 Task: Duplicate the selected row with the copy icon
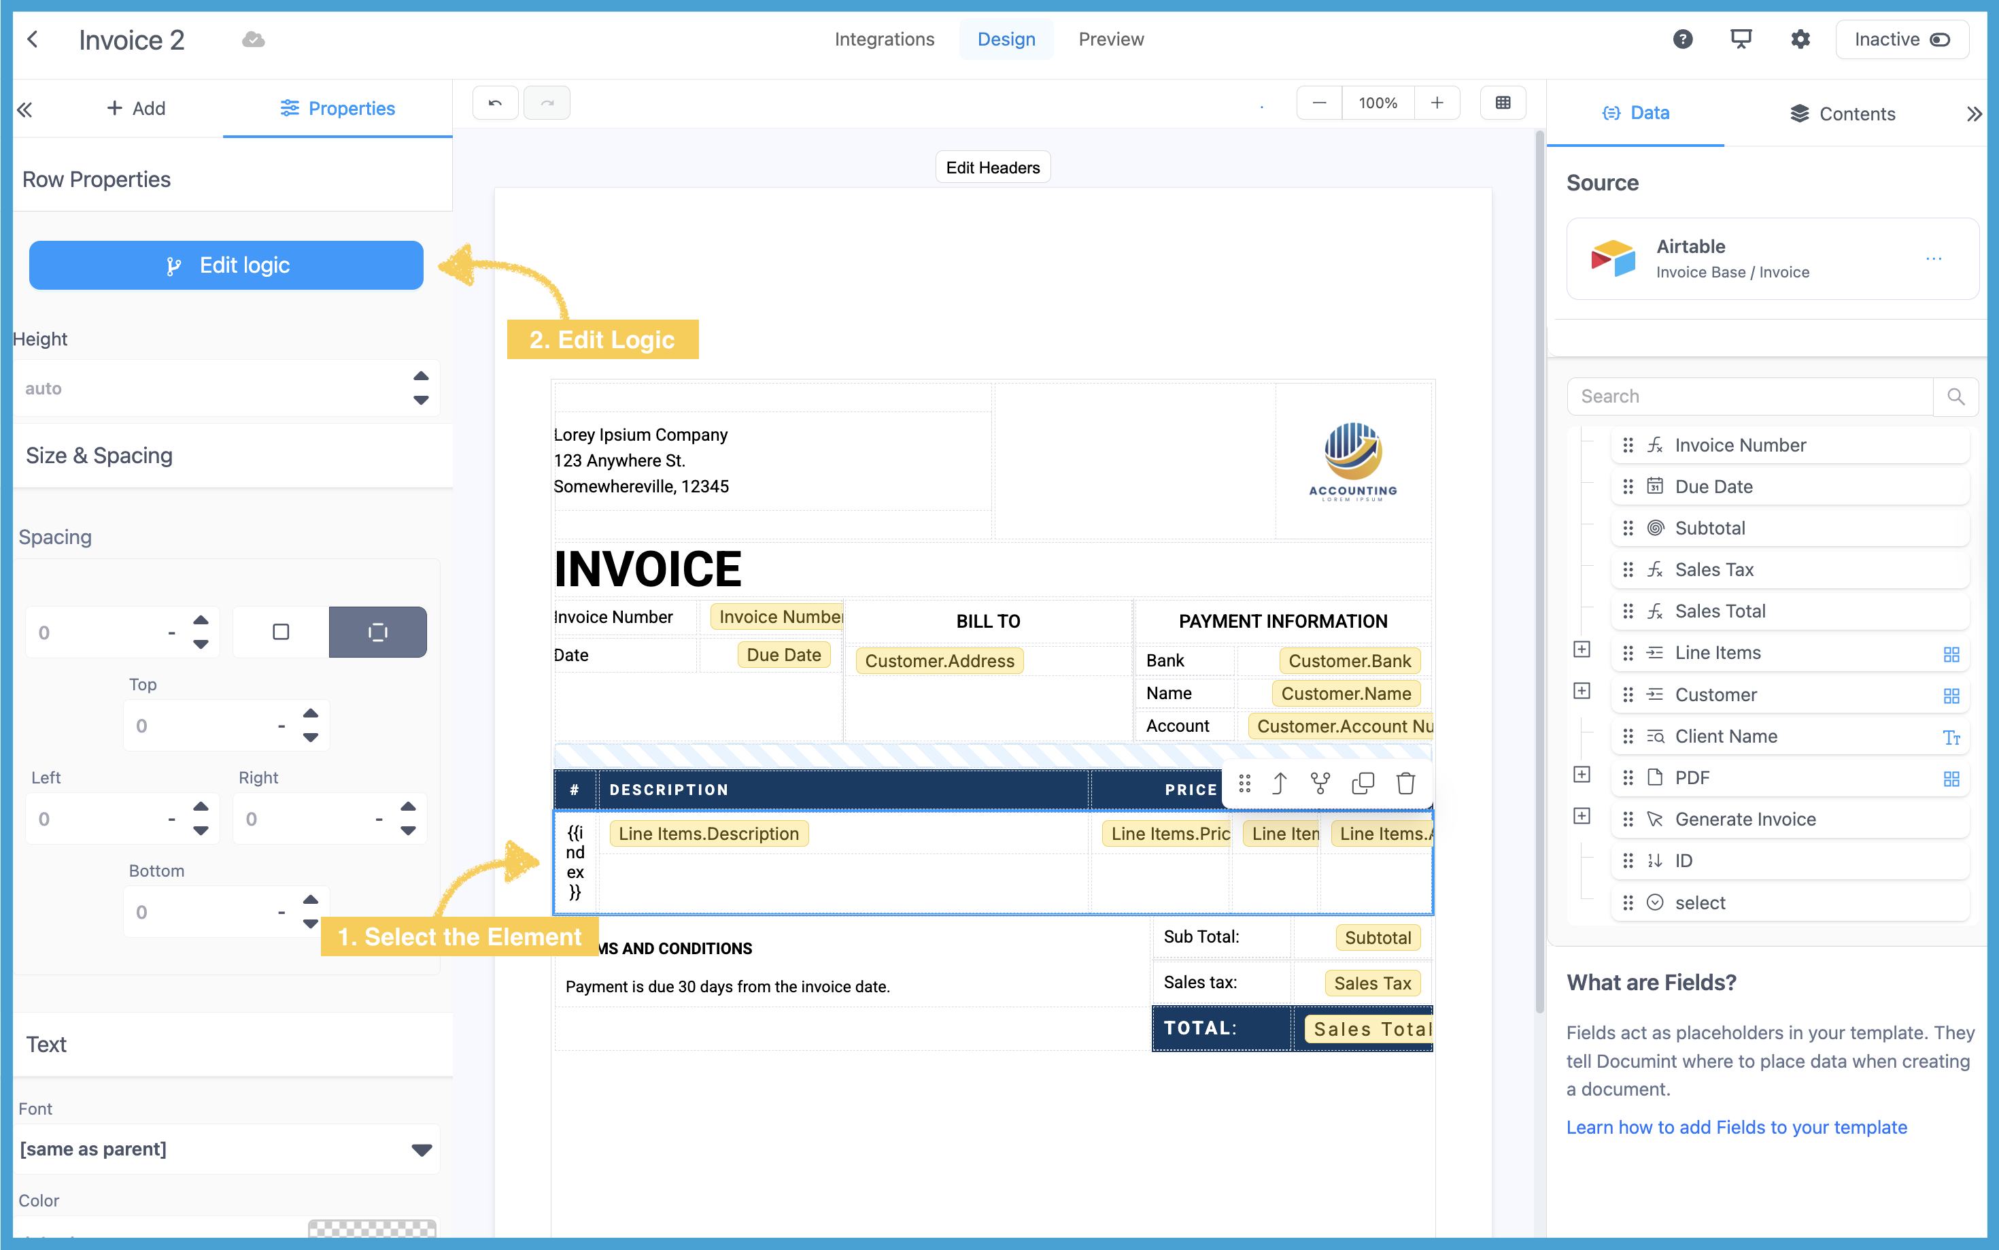tap(1362, 783)
